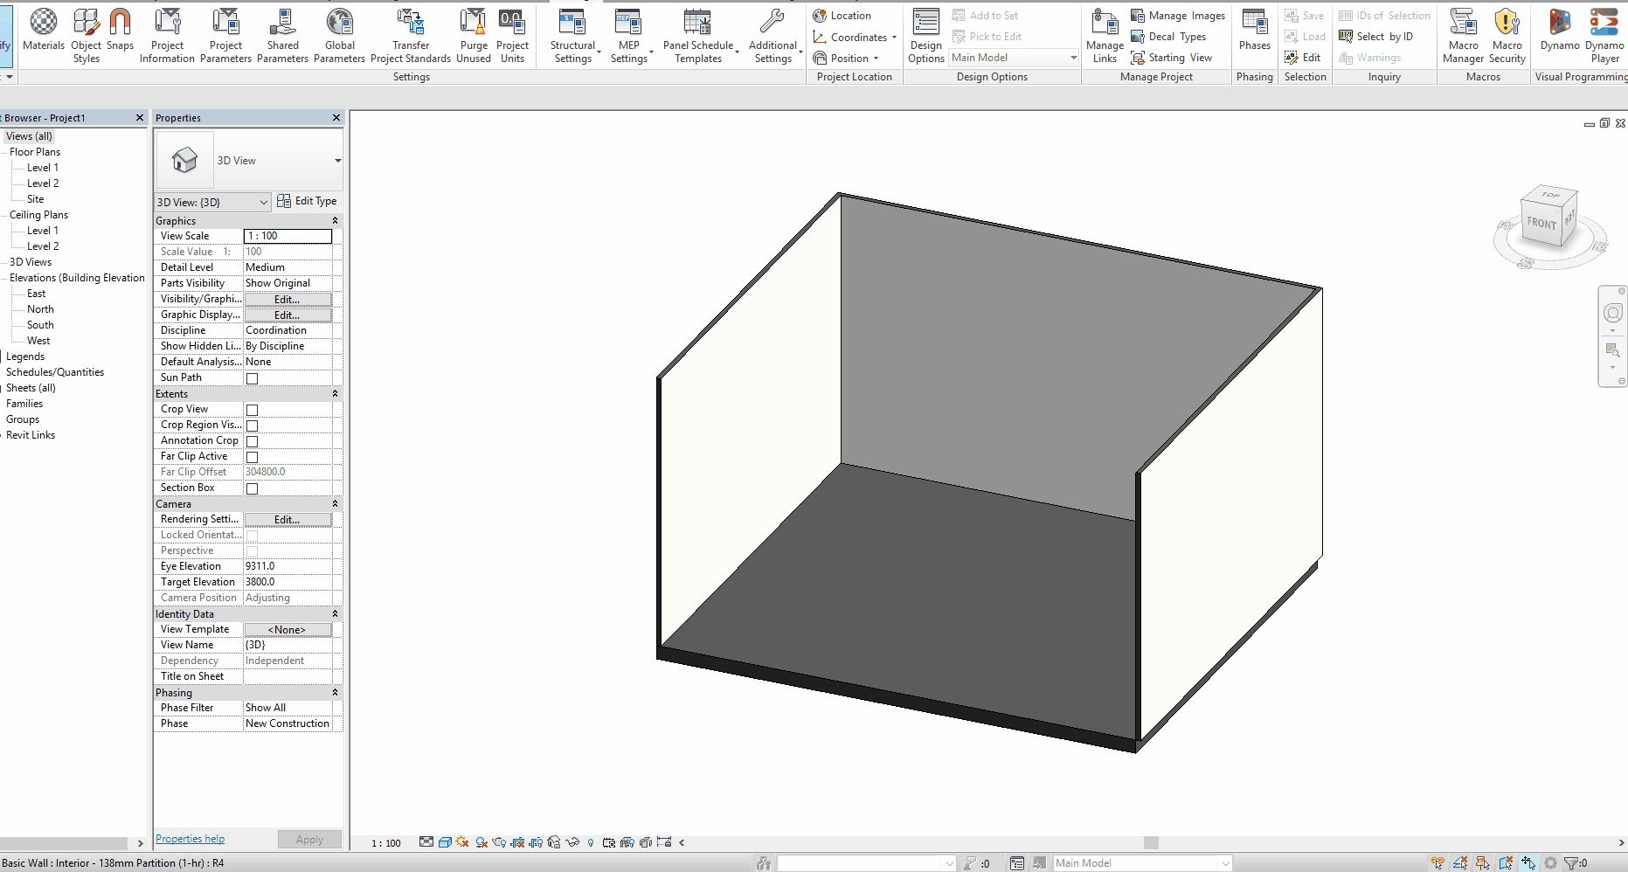Collapse the Graphics properties section
The image size is (1628, 872).
coord(335,221)
